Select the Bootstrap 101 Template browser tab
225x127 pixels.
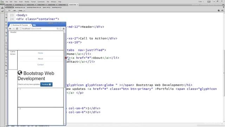20,25
